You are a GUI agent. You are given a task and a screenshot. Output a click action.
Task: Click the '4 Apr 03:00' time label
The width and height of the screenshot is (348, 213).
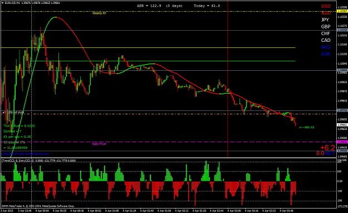(234, 211)
